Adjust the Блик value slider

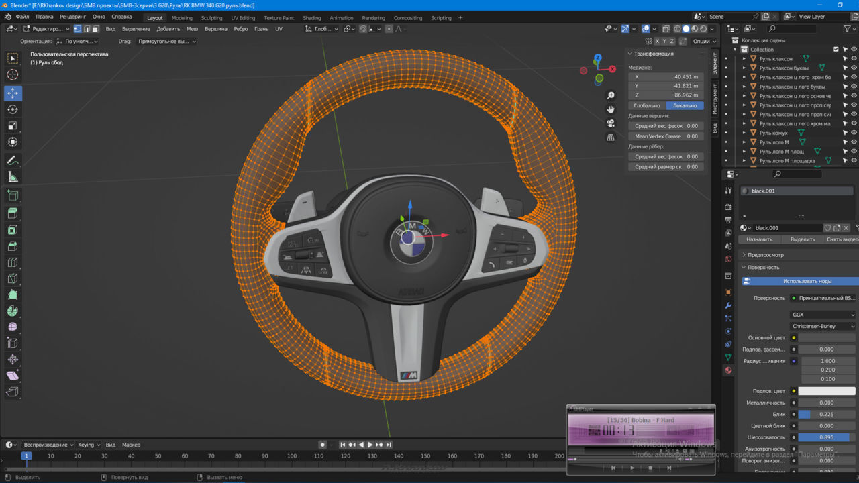pos(827,414)
